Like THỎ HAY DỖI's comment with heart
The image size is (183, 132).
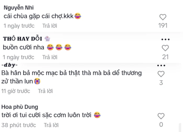(165, 48)
